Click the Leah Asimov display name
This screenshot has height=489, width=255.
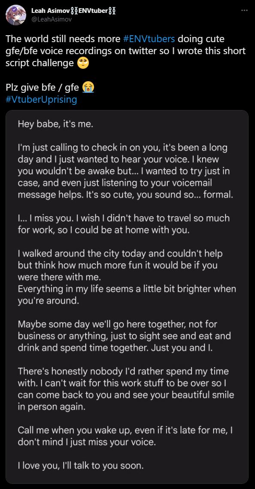[x=49, y=11]
